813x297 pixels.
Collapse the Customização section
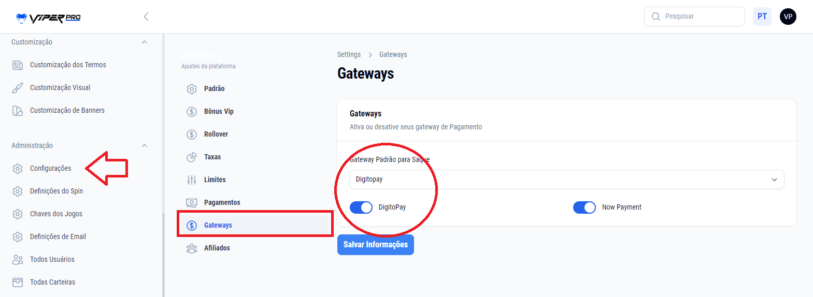click(x=145, y=42)
